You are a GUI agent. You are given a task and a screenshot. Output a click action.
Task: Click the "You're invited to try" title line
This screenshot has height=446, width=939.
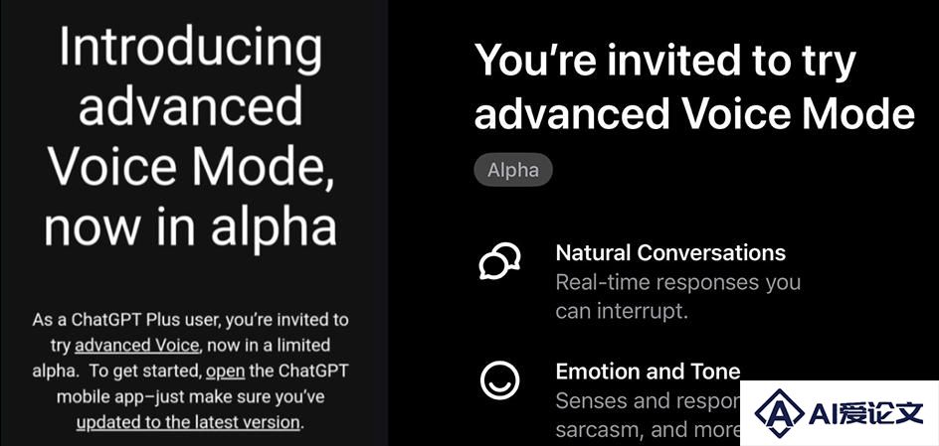[664, 61]
